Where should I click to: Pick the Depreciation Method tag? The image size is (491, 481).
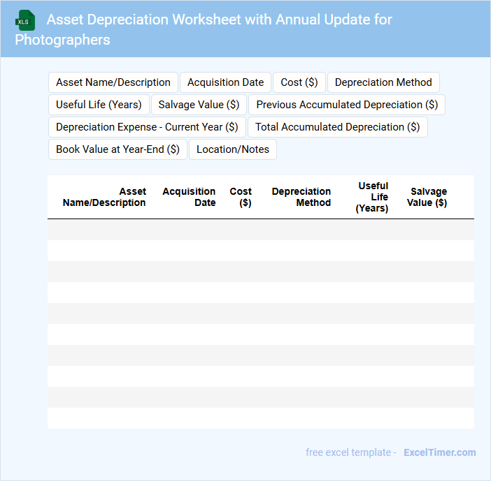(x=383, y=82)
